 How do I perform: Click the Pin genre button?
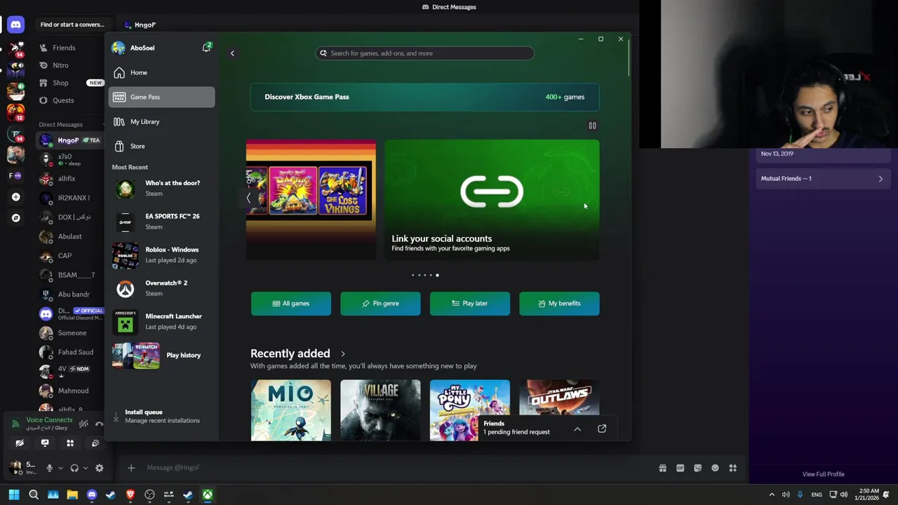[x=380, y=304]
